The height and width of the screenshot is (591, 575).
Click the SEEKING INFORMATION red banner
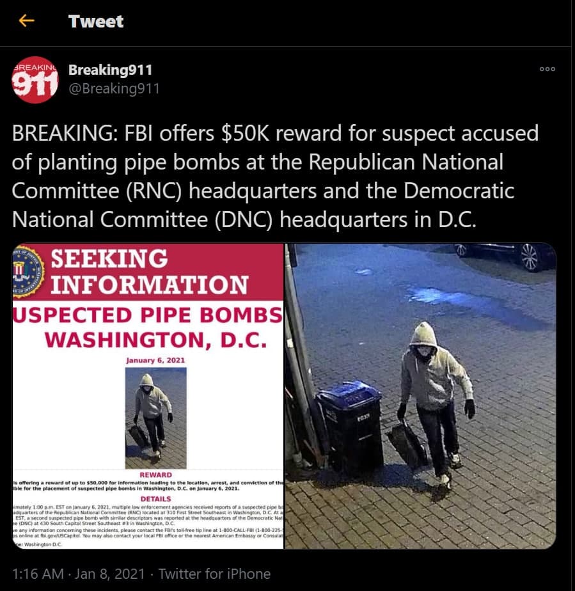coord(148,272)
